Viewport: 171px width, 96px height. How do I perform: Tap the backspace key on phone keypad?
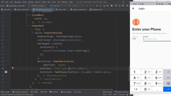click(x=168, y=83)
